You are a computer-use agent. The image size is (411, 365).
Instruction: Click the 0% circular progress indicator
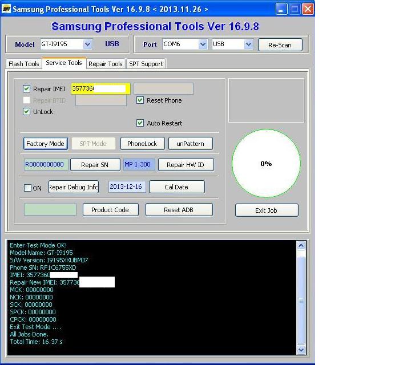pos(266,163)
